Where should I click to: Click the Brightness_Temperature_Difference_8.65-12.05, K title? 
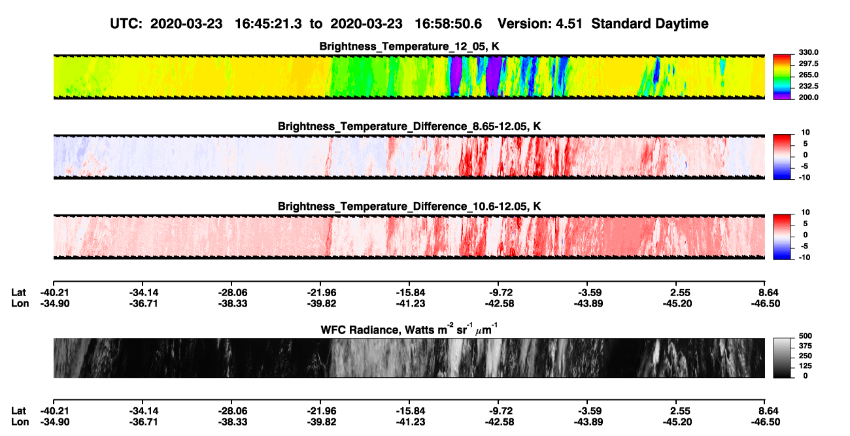[409, 126]
